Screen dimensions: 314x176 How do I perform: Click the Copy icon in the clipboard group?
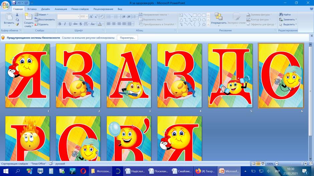(17, 20)
